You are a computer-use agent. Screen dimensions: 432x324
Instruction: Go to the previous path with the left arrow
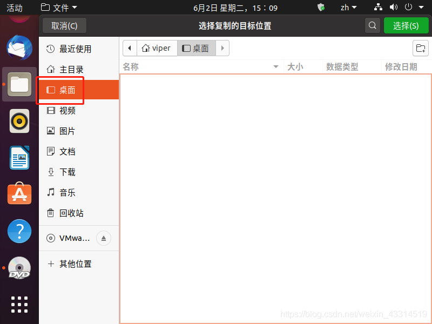point(130,48)
